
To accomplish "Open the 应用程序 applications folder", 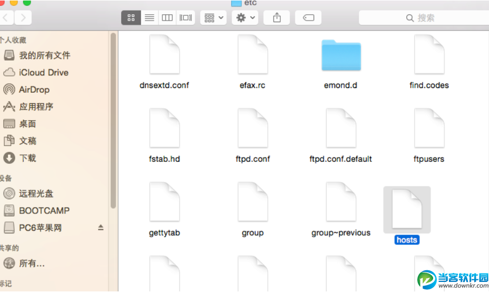I will (36, 107).
